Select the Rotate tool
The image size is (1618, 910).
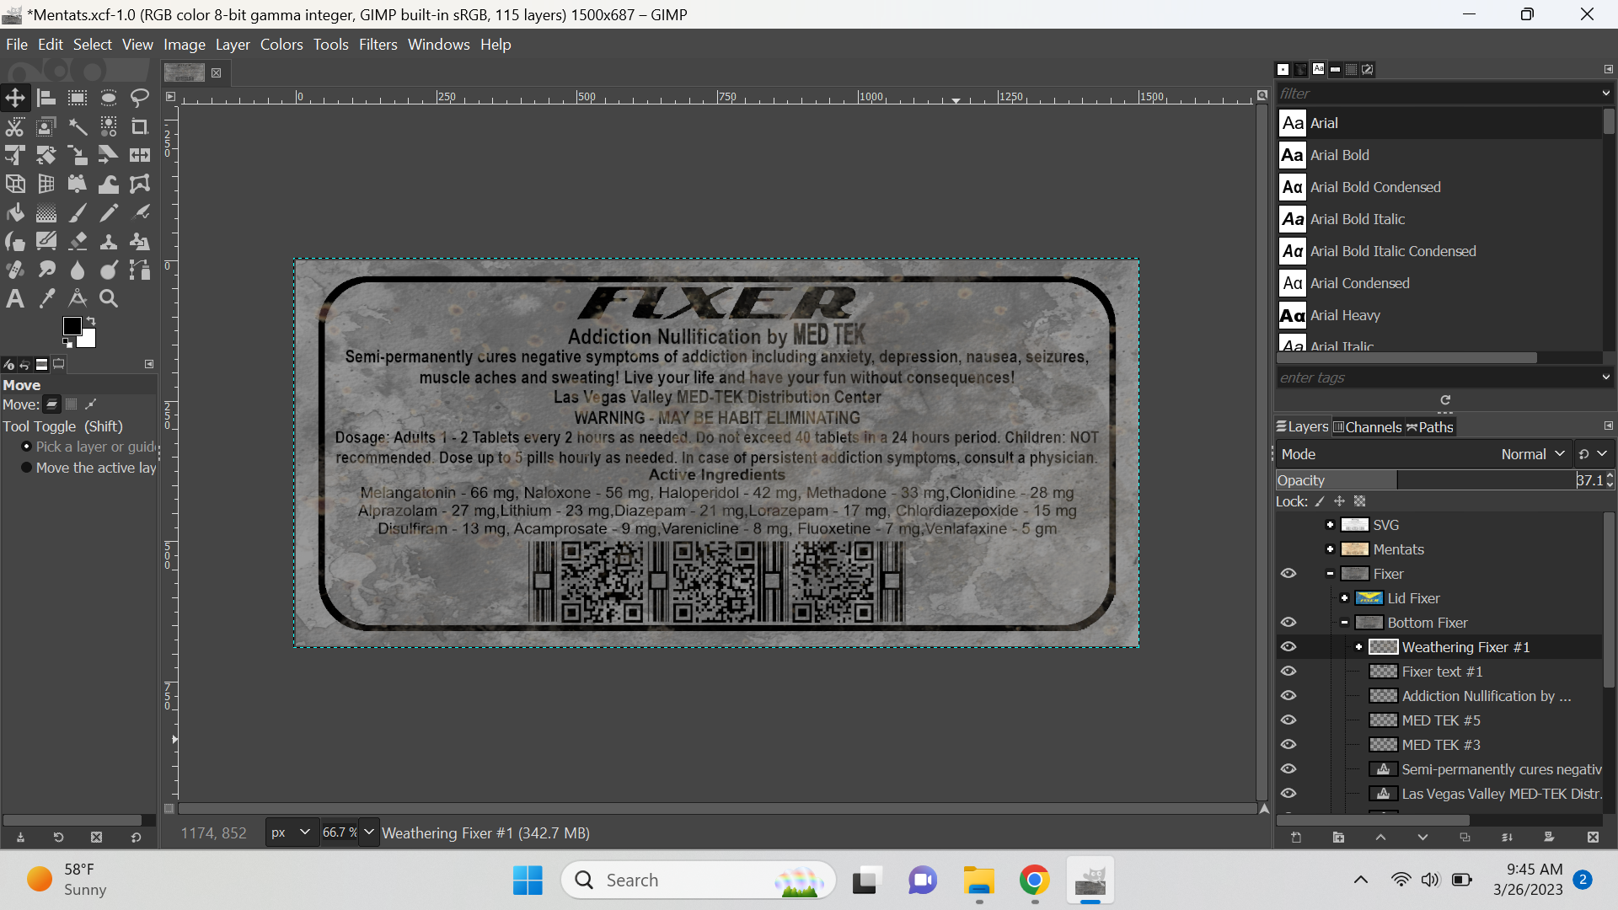click(46, 155)
